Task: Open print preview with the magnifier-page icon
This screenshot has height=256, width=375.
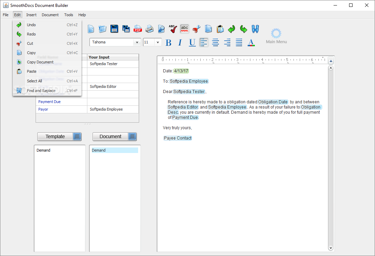Action: tap(161, 29)
